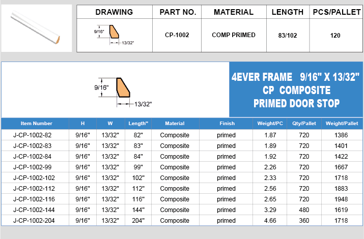Click the PCS/PALLET column header
This screenshot has width=364, height=239.
337,12
